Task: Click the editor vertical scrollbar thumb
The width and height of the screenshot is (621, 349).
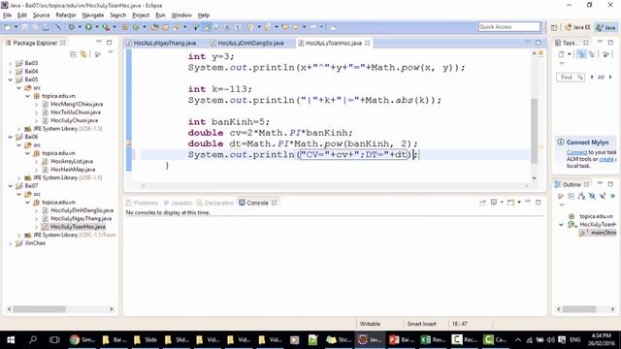Action: pyautogui.click(x=534, y=131)
